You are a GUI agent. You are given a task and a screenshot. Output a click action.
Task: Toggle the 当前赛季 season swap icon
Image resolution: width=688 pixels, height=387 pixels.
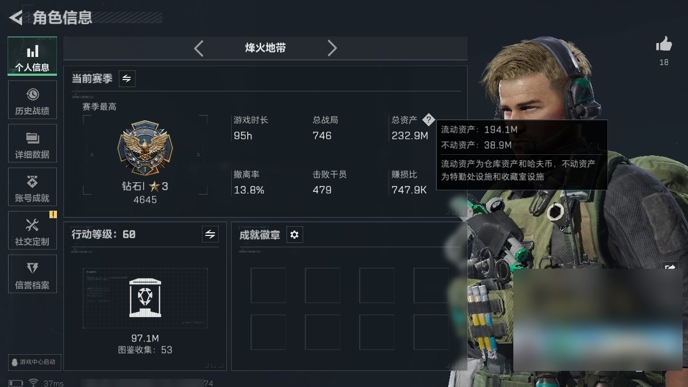[127, 78]
